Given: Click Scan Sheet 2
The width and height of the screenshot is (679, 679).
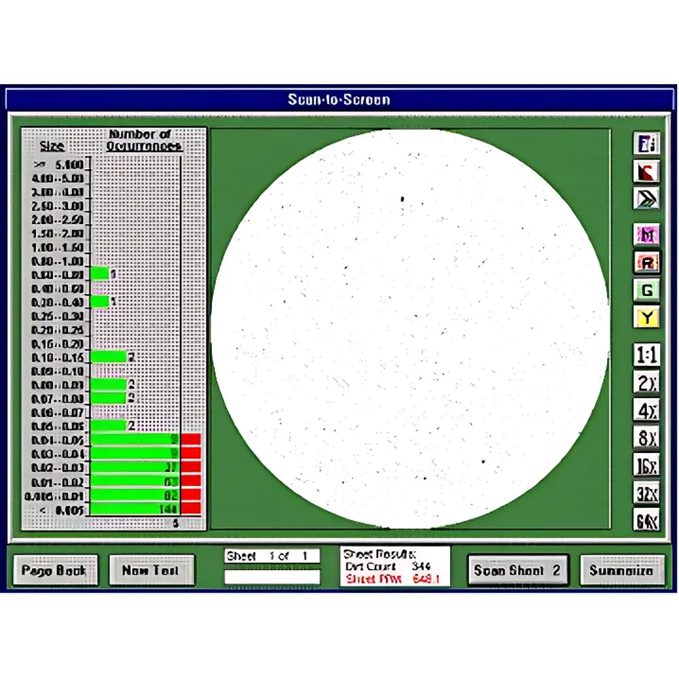Looking at the screenshot, I should point(518,570).
